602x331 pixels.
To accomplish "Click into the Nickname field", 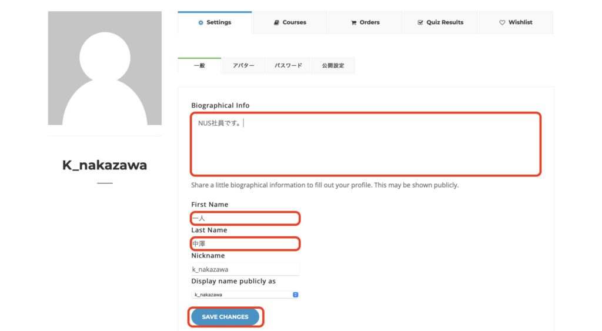I will click(245, 269).
